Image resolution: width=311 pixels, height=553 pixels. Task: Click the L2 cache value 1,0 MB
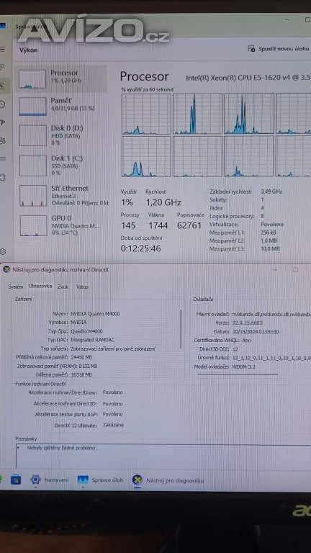click(x=269, y=240)
